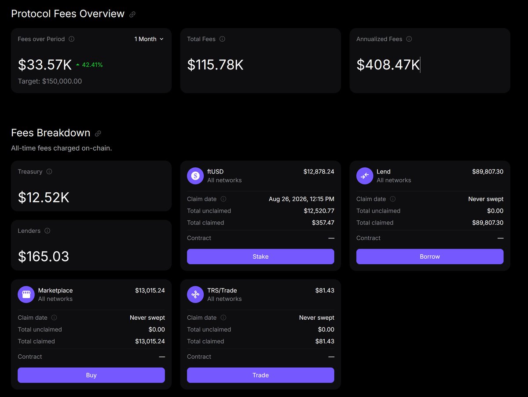Click the Trade button
528x397 pixels.
pos(260,375)
